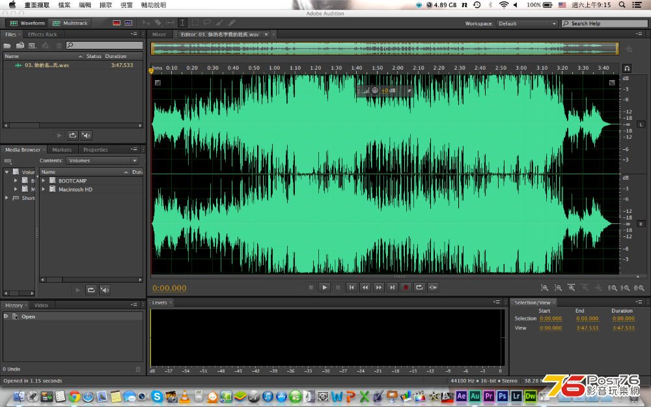The width and height of the screenshot is (651, 407).
Task: Open the Photoshop icon in the Dock
Action: tap(503, 396)
